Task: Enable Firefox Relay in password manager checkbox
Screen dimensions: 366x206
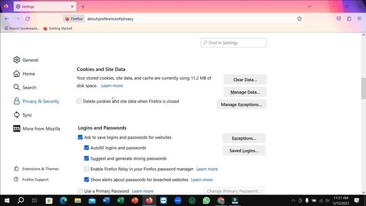Action: click(x=86, y=169)
